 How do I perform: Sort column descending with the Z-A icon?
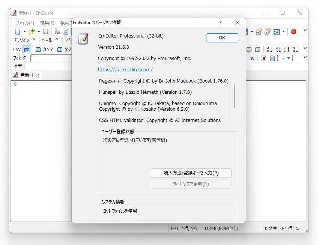click(x=278, y=50)
